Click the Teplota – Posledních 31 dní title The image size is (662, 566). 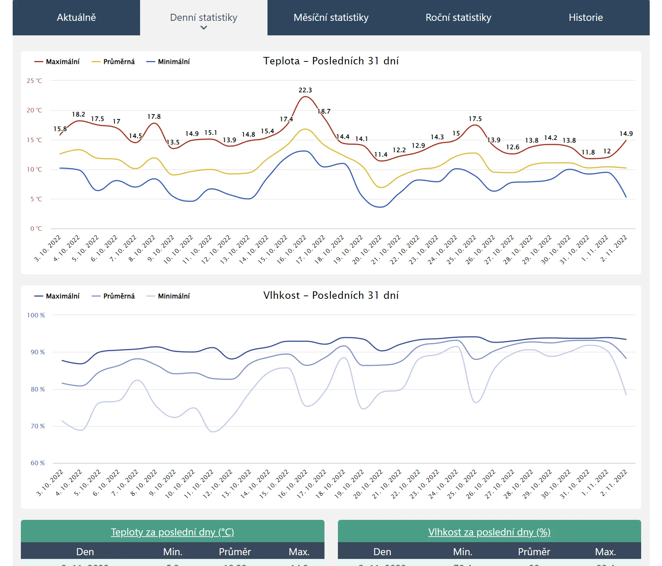[331, 61]
